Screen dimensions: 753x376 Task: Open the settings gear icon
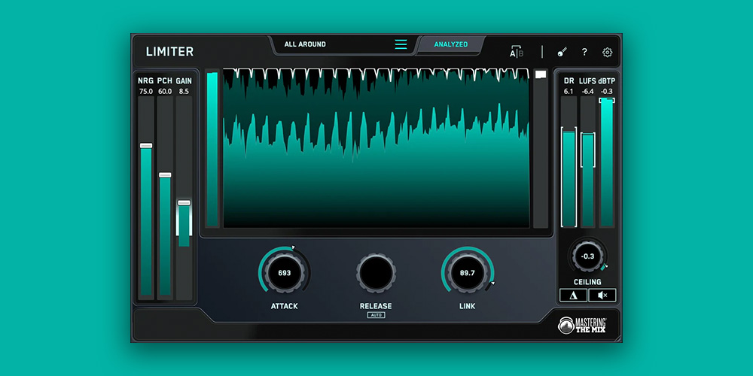point(607,52)
